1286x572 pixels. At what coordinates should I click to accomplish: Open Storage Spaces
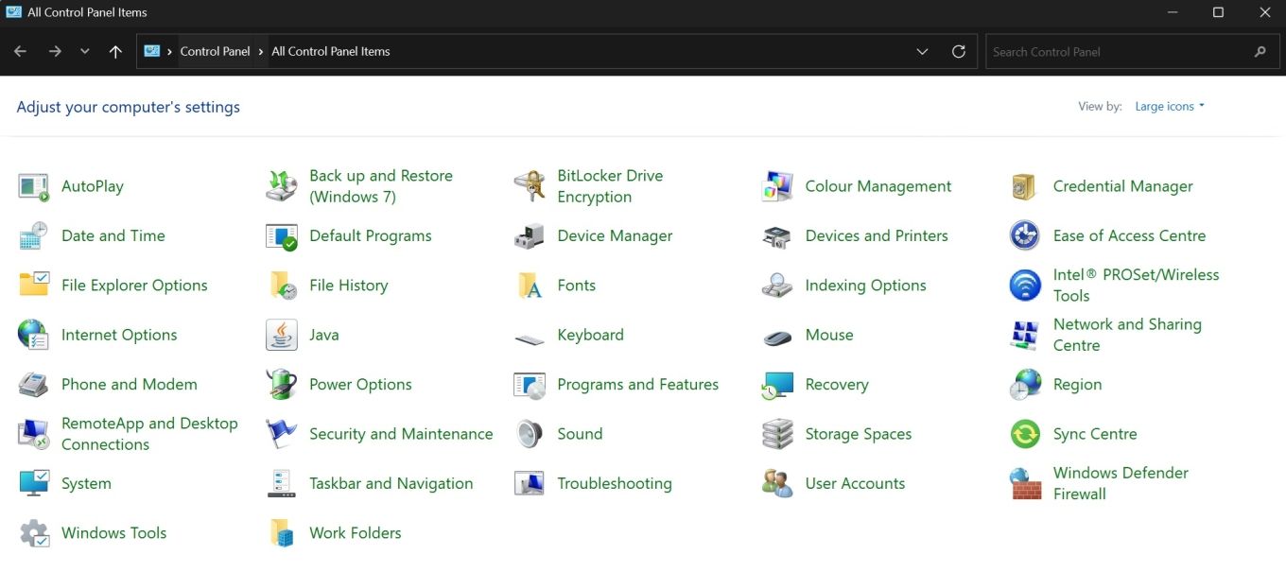point(858,433)
